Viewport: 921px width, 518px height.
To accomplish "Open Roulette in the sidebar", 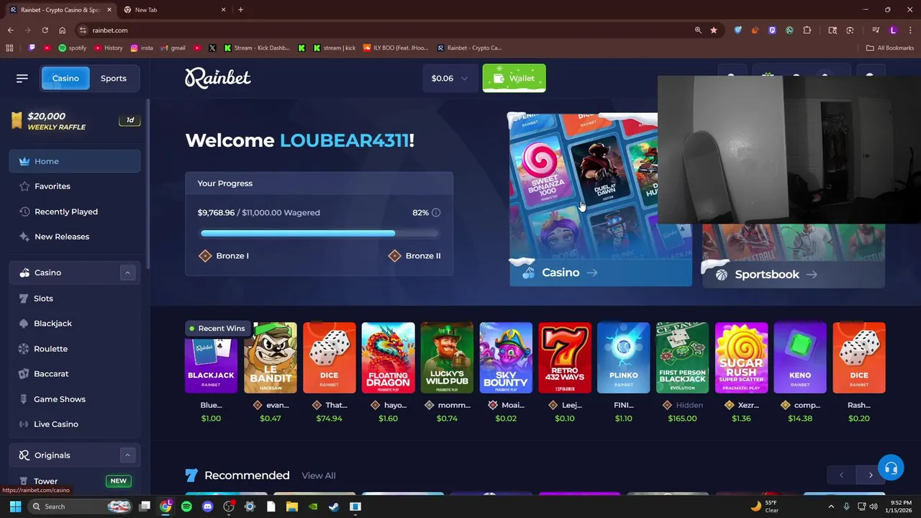I will pos(75,349).
